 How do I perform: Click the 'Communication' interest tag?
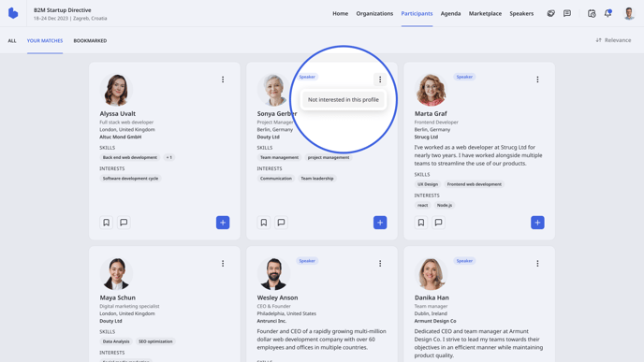tap(275, 178)
